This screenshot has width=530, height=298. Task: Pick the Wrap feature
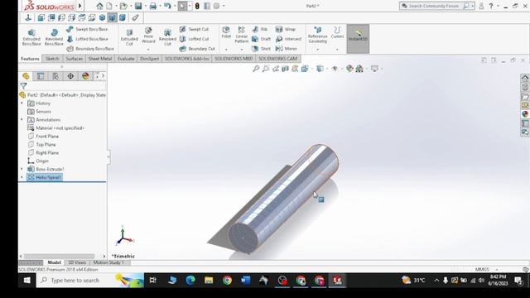point(286,30)
